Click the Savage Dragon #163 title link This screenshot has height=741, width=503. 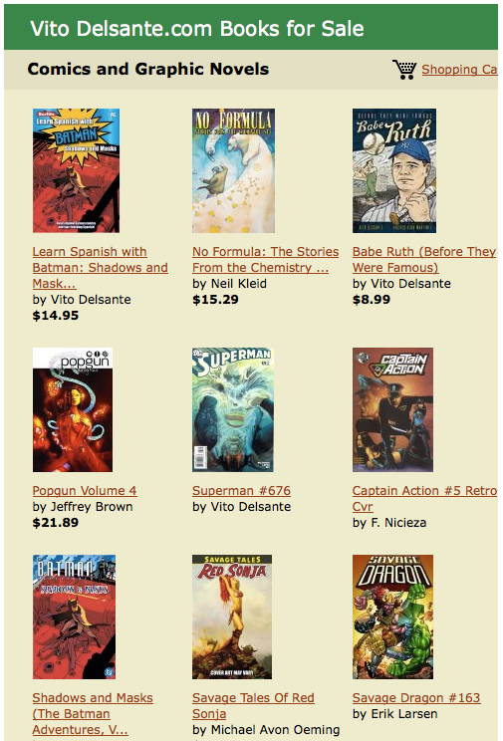(x=416, y=697)
